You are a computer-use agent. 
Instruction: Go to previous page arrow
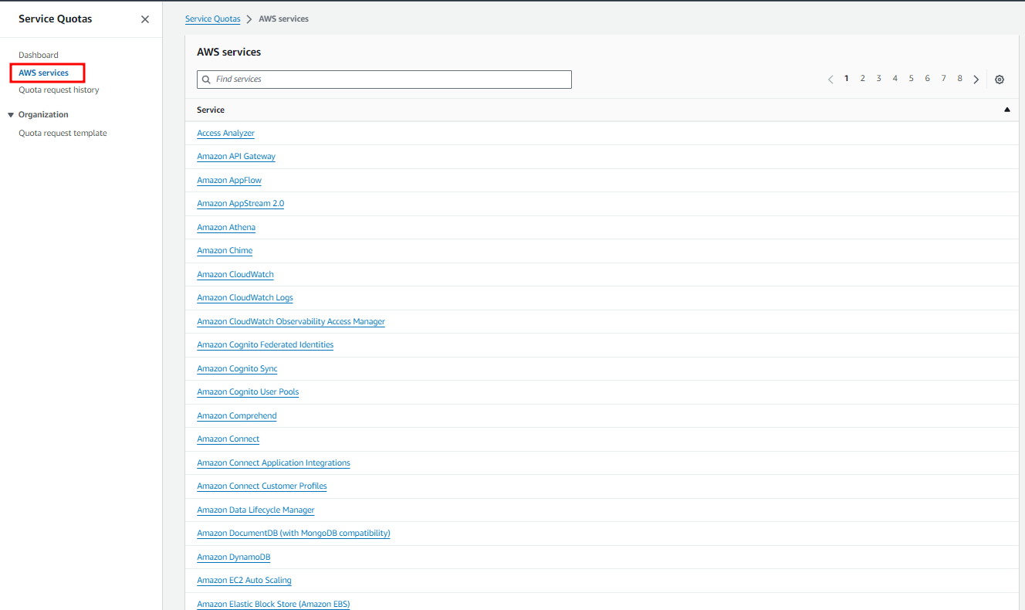tap(830, 80)
